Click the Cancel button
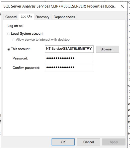Viewport: 130px width, 149px height. [88, 142]
